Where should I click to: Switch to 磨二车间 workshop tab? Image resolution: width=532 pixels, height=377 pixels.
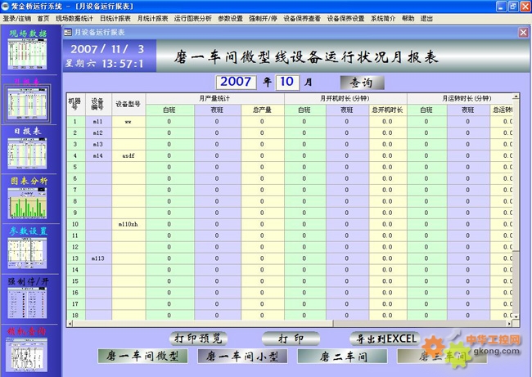[338, 356]
